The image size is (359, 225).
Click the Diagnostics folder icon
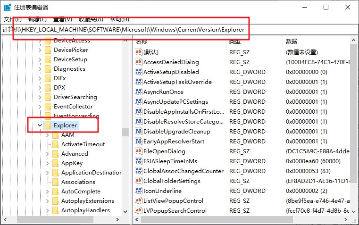pos(48,69)
